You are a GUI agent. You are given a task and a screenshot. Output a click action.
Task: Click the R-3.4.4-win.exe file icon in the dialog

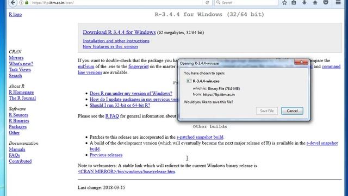(x=189, y=81)
